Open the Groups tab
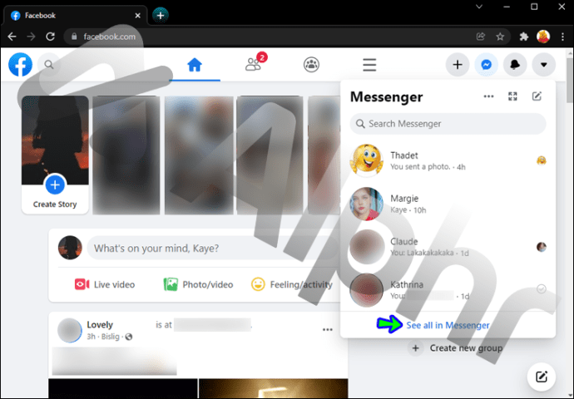574x399 pixels. tap(311, 65)
